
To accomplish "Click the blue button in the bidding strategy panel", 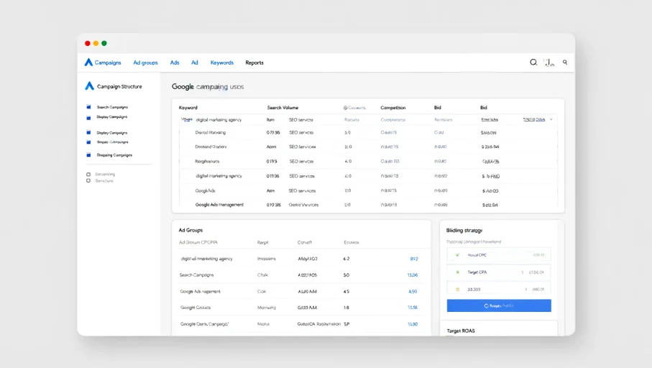I will [x=499, y=305].
